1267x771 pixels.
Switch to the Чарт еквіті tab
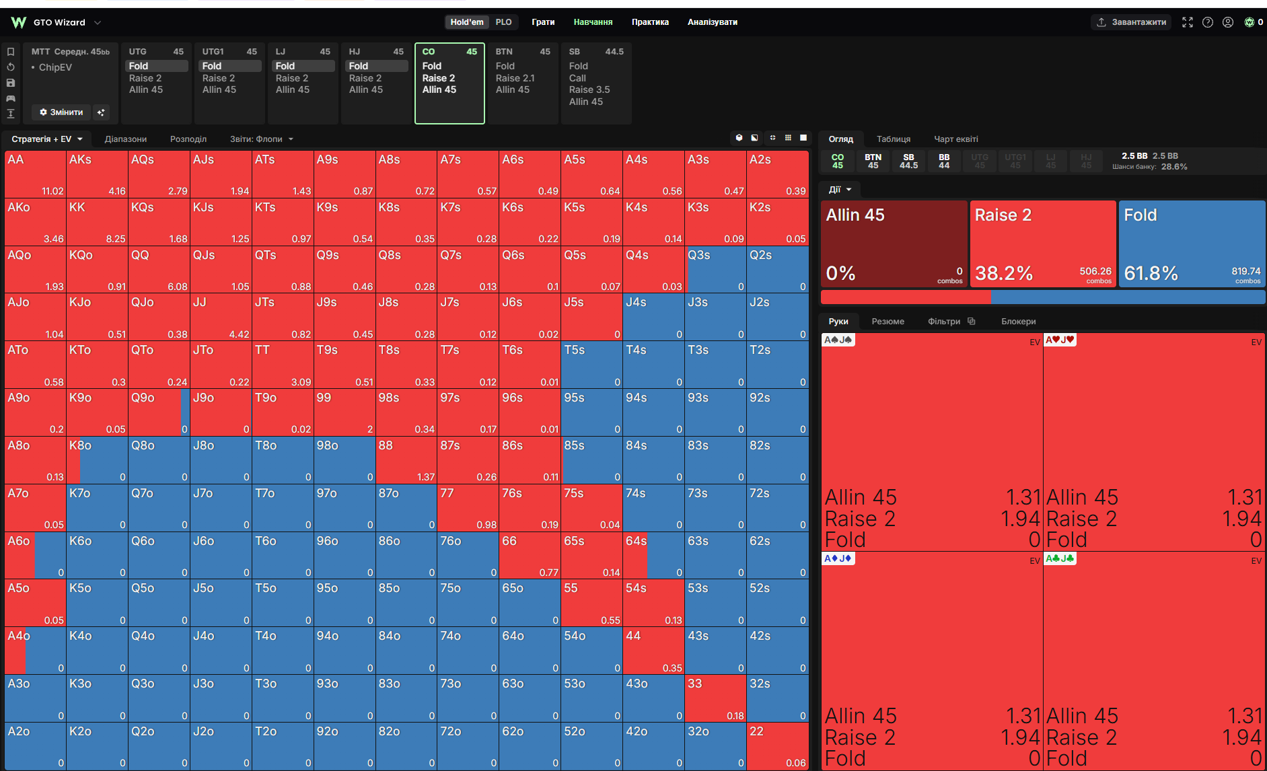(956, 139)
